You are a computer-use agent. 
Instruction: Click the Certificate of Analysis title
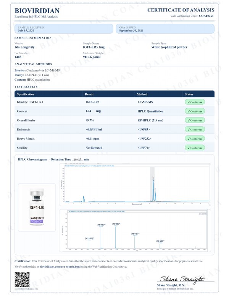(x=181, y=10)
